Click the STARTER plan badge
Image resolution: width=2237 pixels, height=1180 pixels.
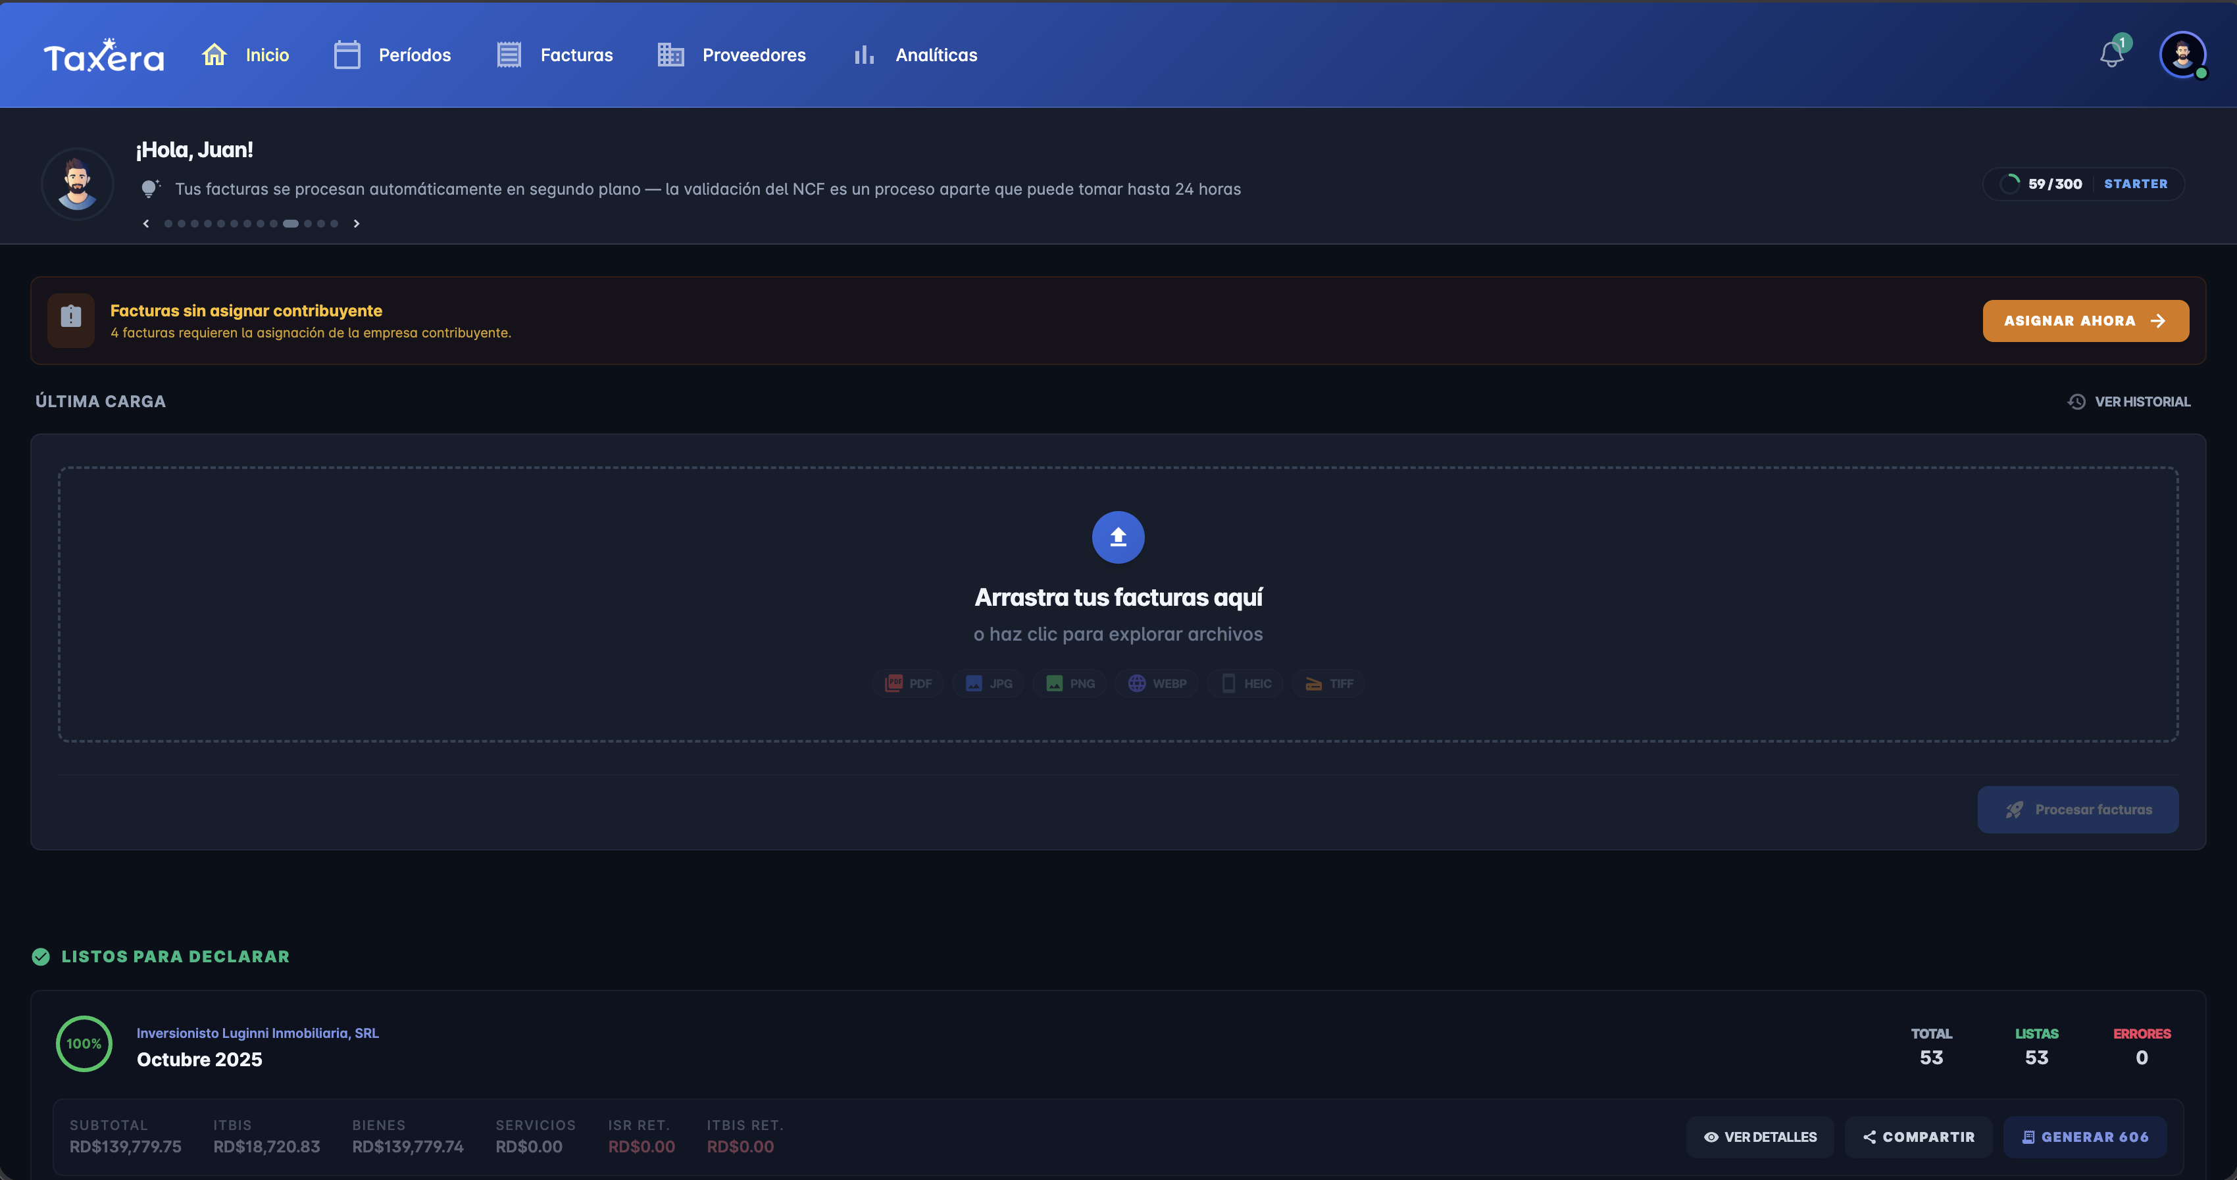coord(2136,184)
